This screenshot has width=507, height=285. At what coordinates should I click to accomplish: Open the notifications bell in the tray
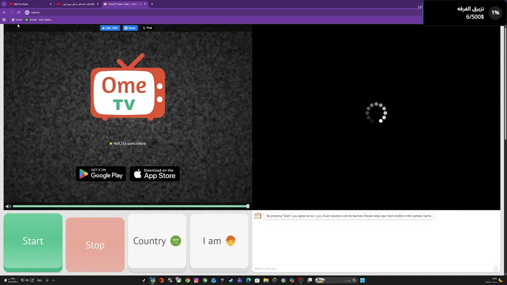pos(6,280)
